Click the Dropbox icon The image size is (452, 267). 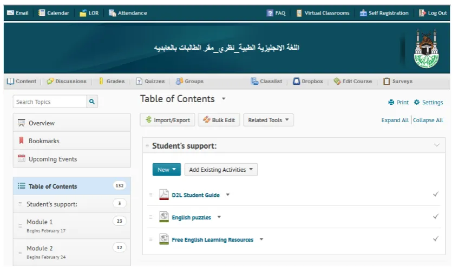296,82
